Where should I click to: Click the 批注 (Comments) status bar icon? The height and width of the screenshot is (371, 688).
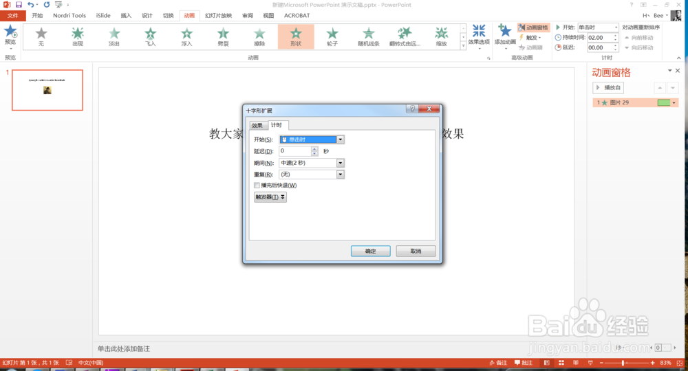(x=524, y=363)
